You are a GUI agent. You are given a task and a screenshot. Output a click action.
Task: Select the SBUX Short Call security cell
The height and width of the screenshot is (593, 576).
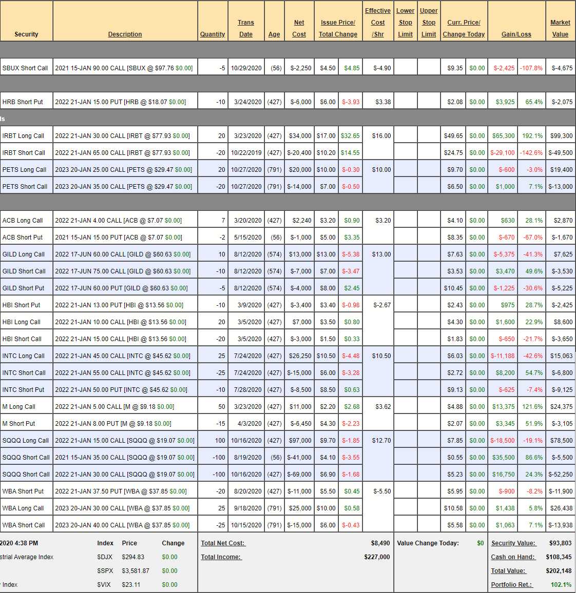point(26,68)
